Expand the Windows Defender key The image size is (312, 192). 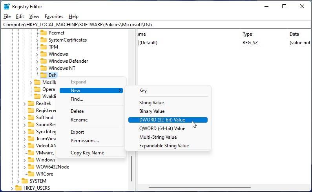[37, 61]
